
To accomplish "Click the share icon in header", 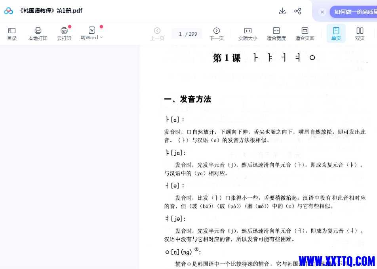I will 298,11.
